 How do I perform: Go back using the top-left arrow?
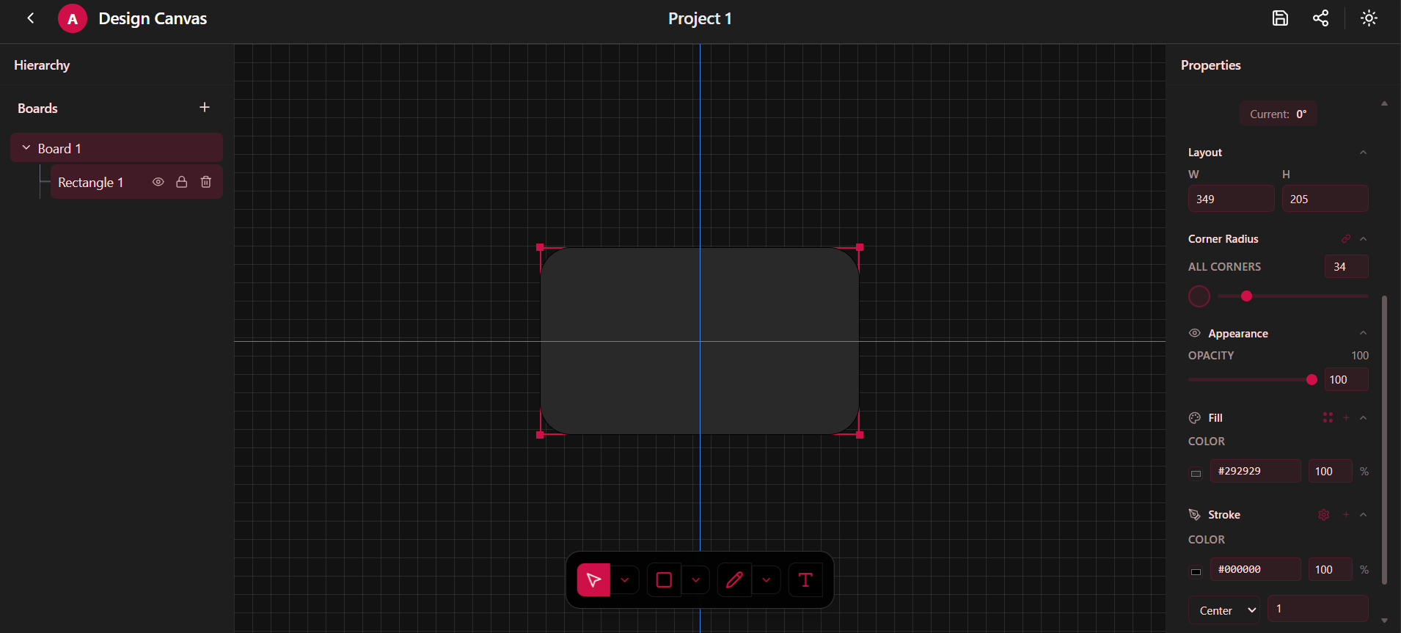(30, 18)
